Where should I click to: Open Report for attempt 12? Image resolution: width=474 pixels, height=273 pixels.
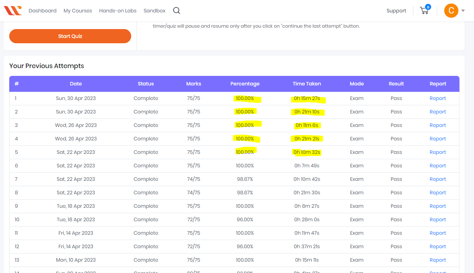tap(438, 246)
